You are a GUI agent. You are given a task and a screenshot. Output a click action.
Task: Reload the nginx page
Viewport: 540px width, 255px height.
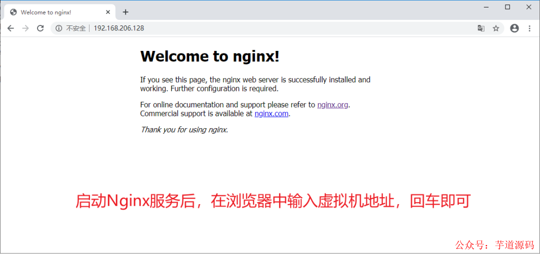[x=40, y=28]
